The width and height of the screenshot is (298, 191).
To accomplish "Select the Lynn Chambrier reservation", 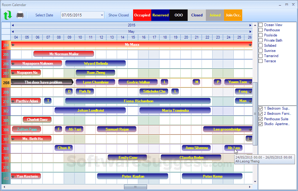I will click(95, 82).
